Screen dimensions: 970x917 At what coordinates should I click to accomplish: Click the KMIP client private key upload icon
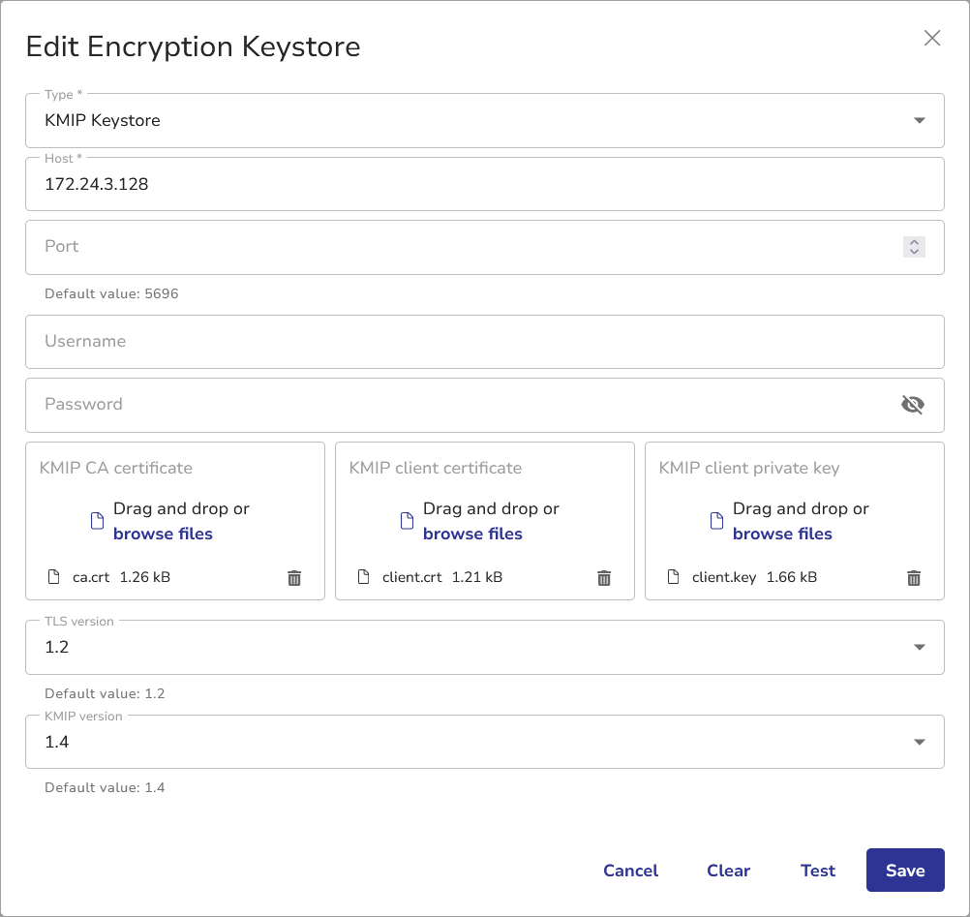716,521
